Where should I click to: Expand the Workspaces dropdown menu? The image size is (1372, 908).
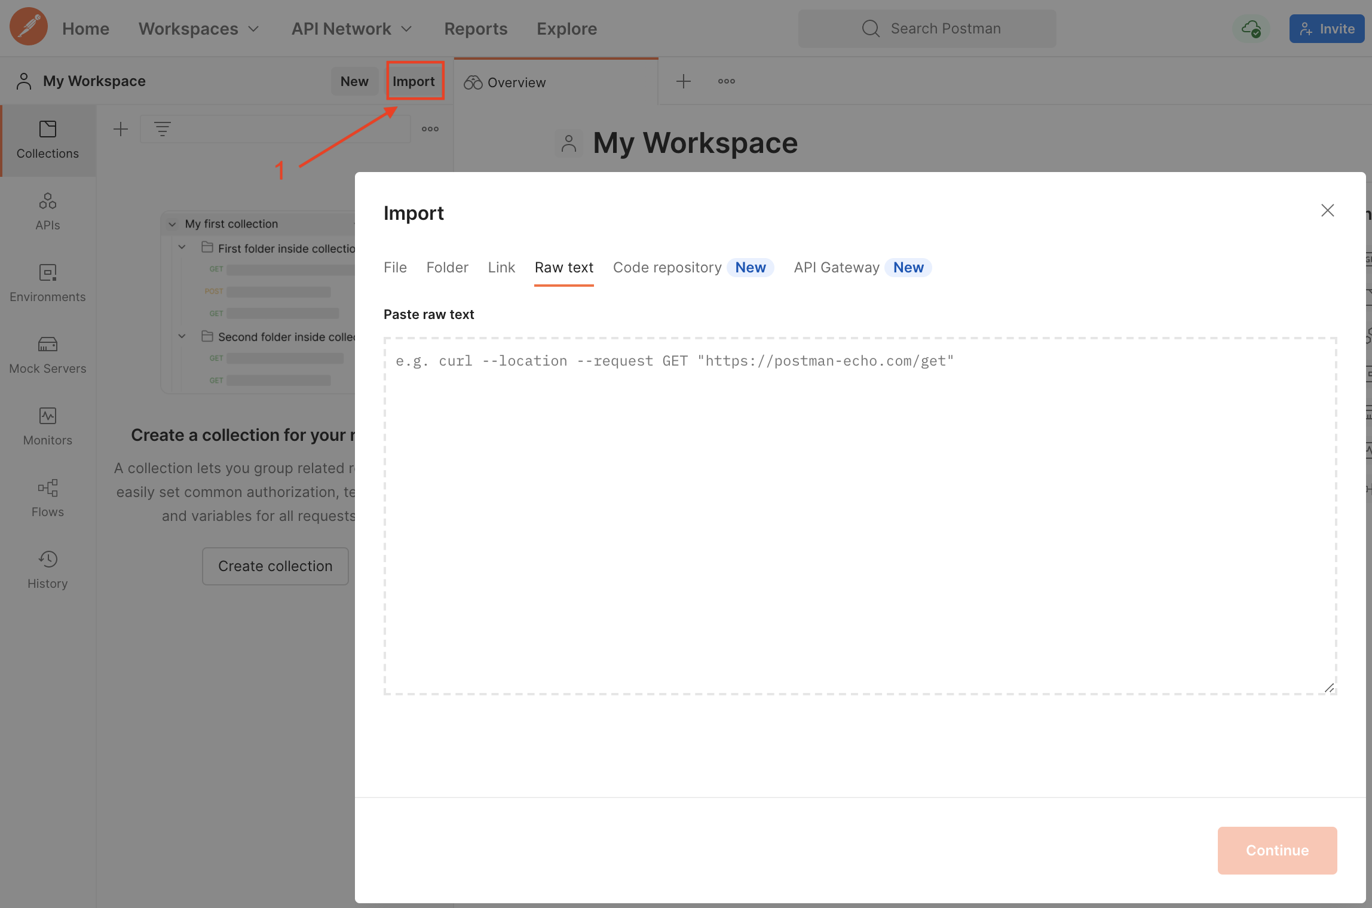(x=199, y=29)
